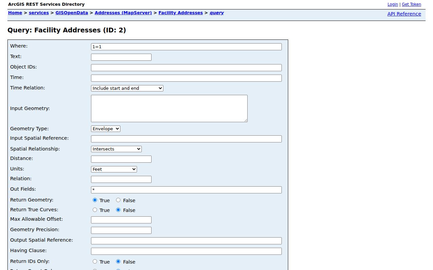The width and height of the screenshot is (433, 270).
Task: Set Return IDs Only to True
Action: [95, 262]
